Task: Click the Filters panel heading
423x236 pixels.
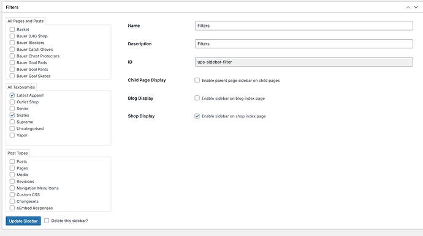Action: coord(12,7)
